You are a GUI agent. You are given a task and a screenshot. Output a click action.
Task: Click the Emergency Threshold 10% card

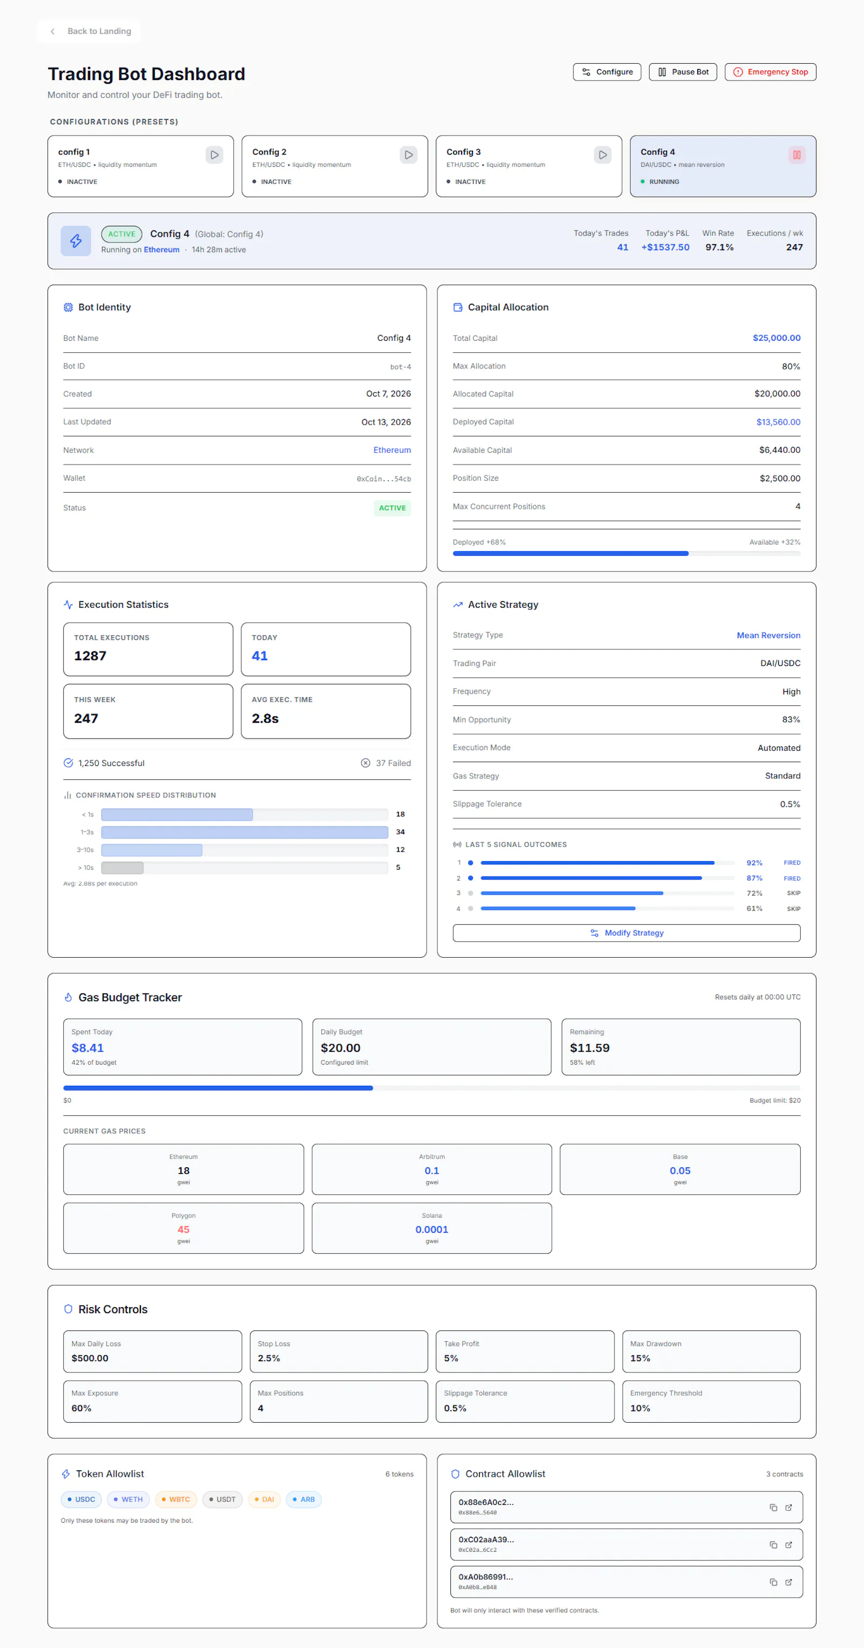(711, 1401)
